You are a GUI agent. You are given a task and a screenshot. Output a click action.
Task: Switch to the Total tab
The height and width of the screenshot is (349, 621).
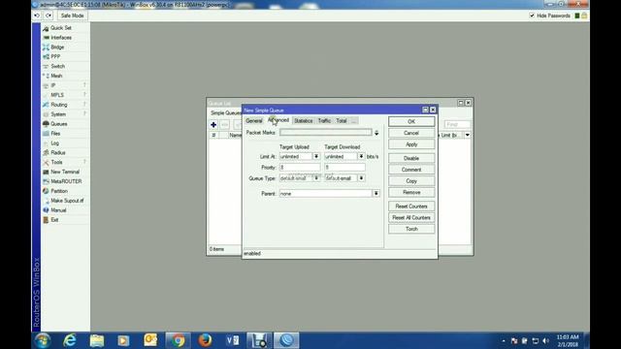click(342, 120)
